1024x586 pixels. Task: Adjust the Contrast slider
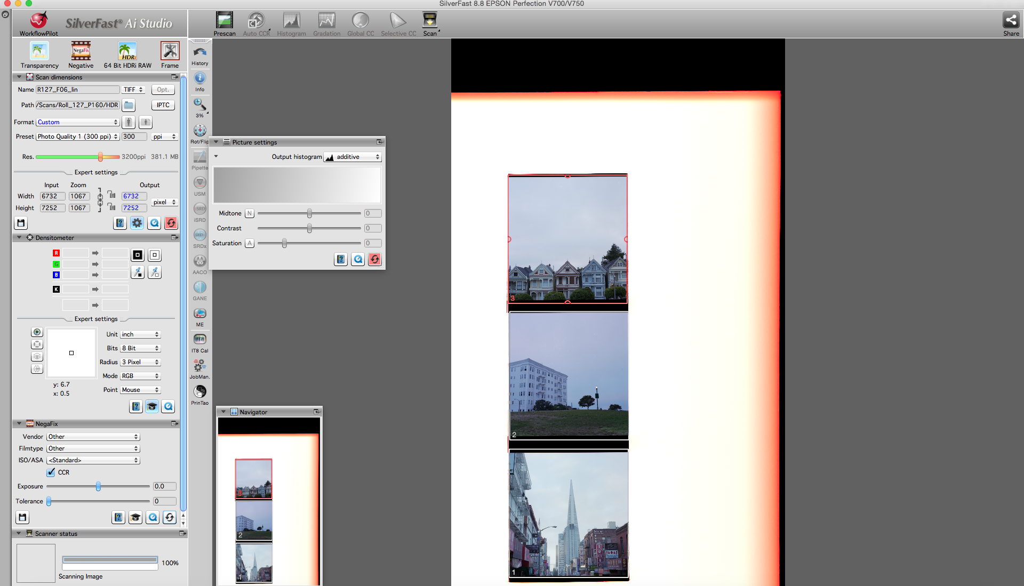pyautogui.click(x=309, y=228)
